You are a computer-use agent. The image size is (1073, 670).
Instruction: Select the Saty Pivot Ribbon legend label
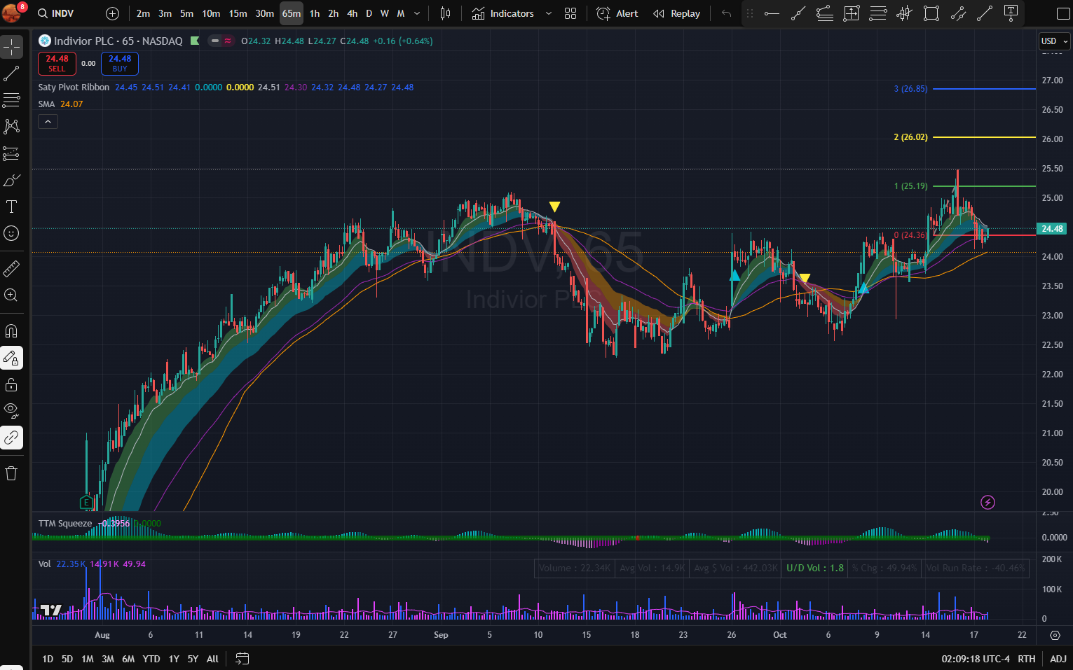(74, 88)
